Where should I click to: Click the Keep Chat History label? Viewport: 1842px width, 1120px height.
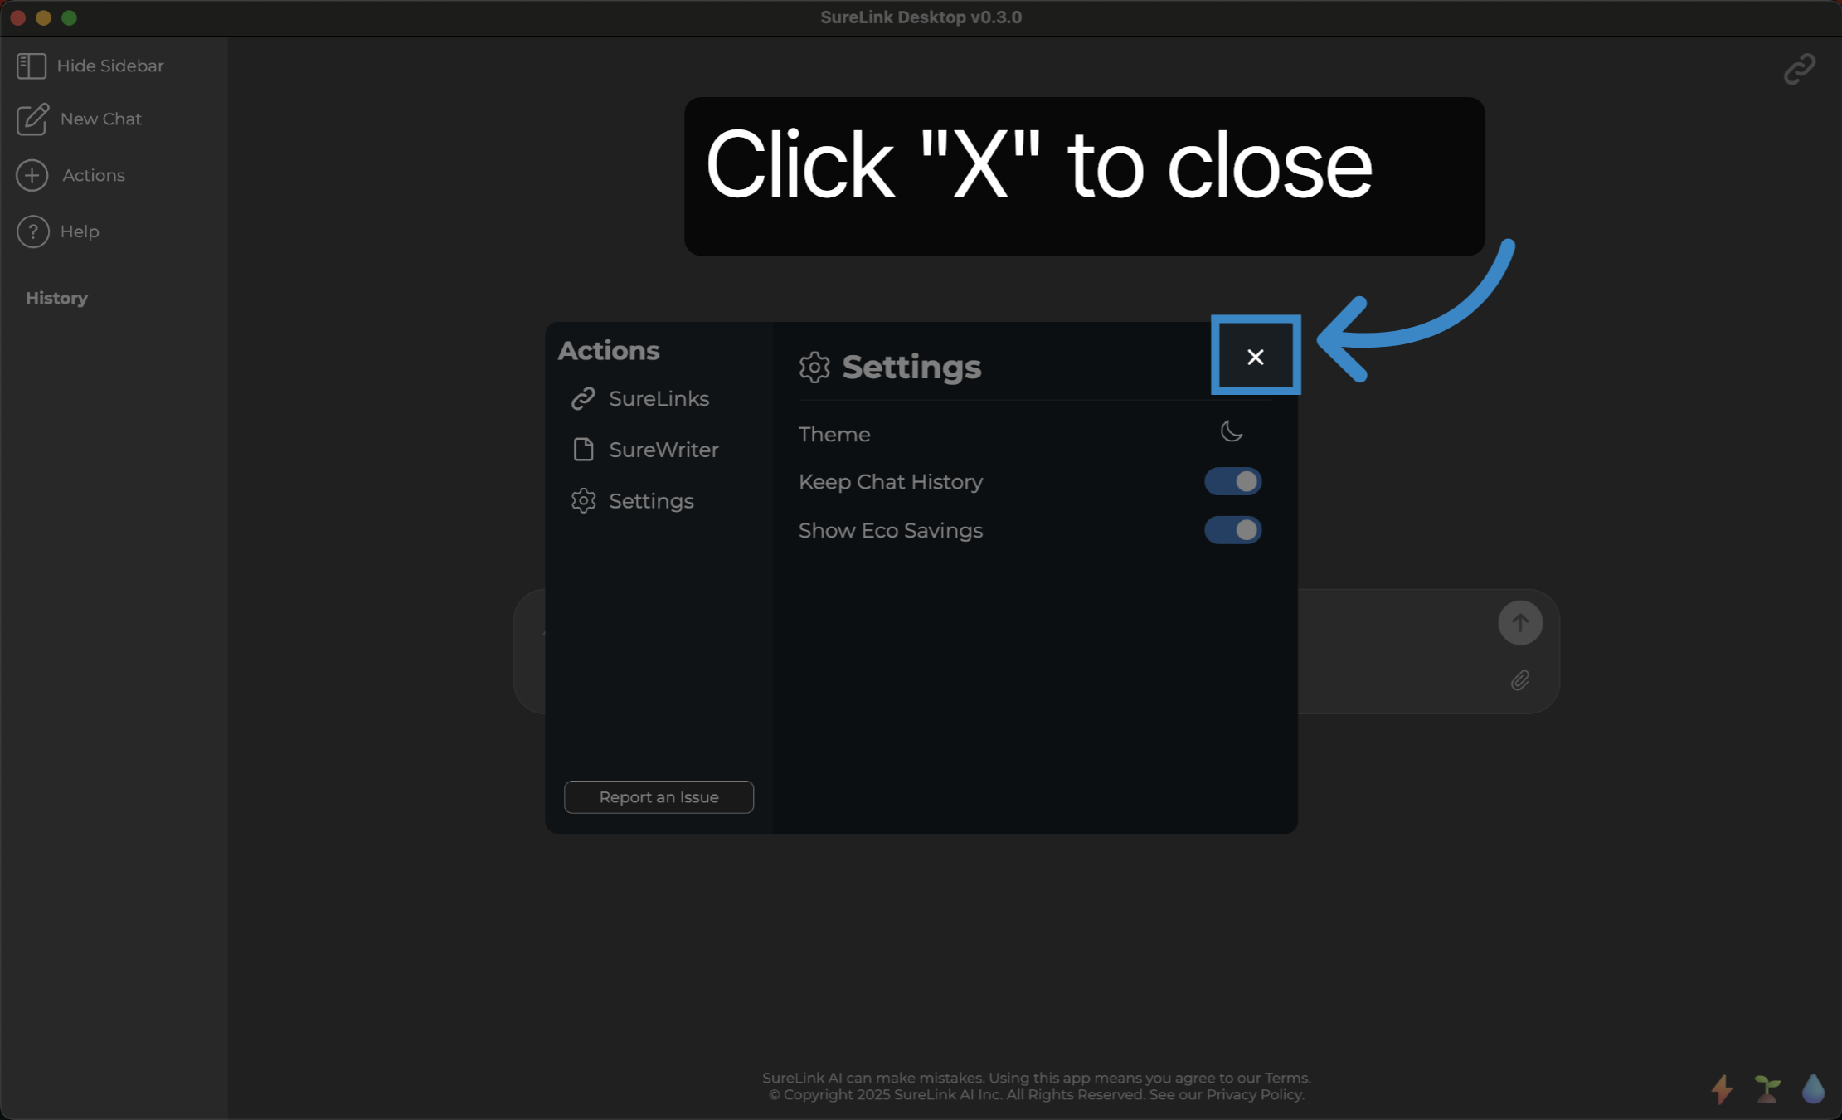(x=891, y=482)
